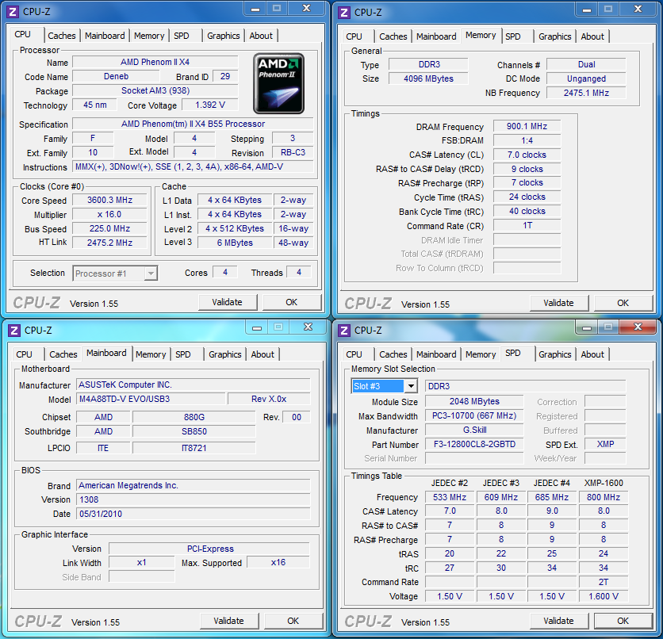The width and height of the screenshot is (663, 639).
Task: Click the XMP voltage 1.600 V cell
Action: 604,596
